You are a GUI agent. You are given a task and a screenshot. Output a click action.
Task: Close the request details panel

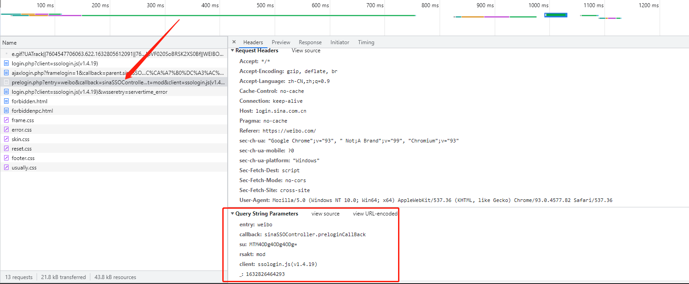(x=234, y=42)
